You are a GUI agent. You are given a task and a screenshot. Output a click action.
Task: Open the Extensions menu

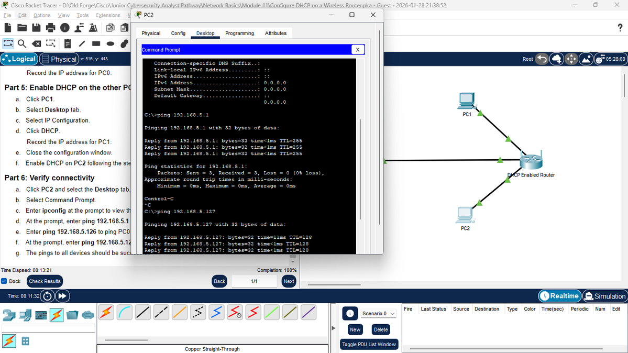tap(108, 15)
